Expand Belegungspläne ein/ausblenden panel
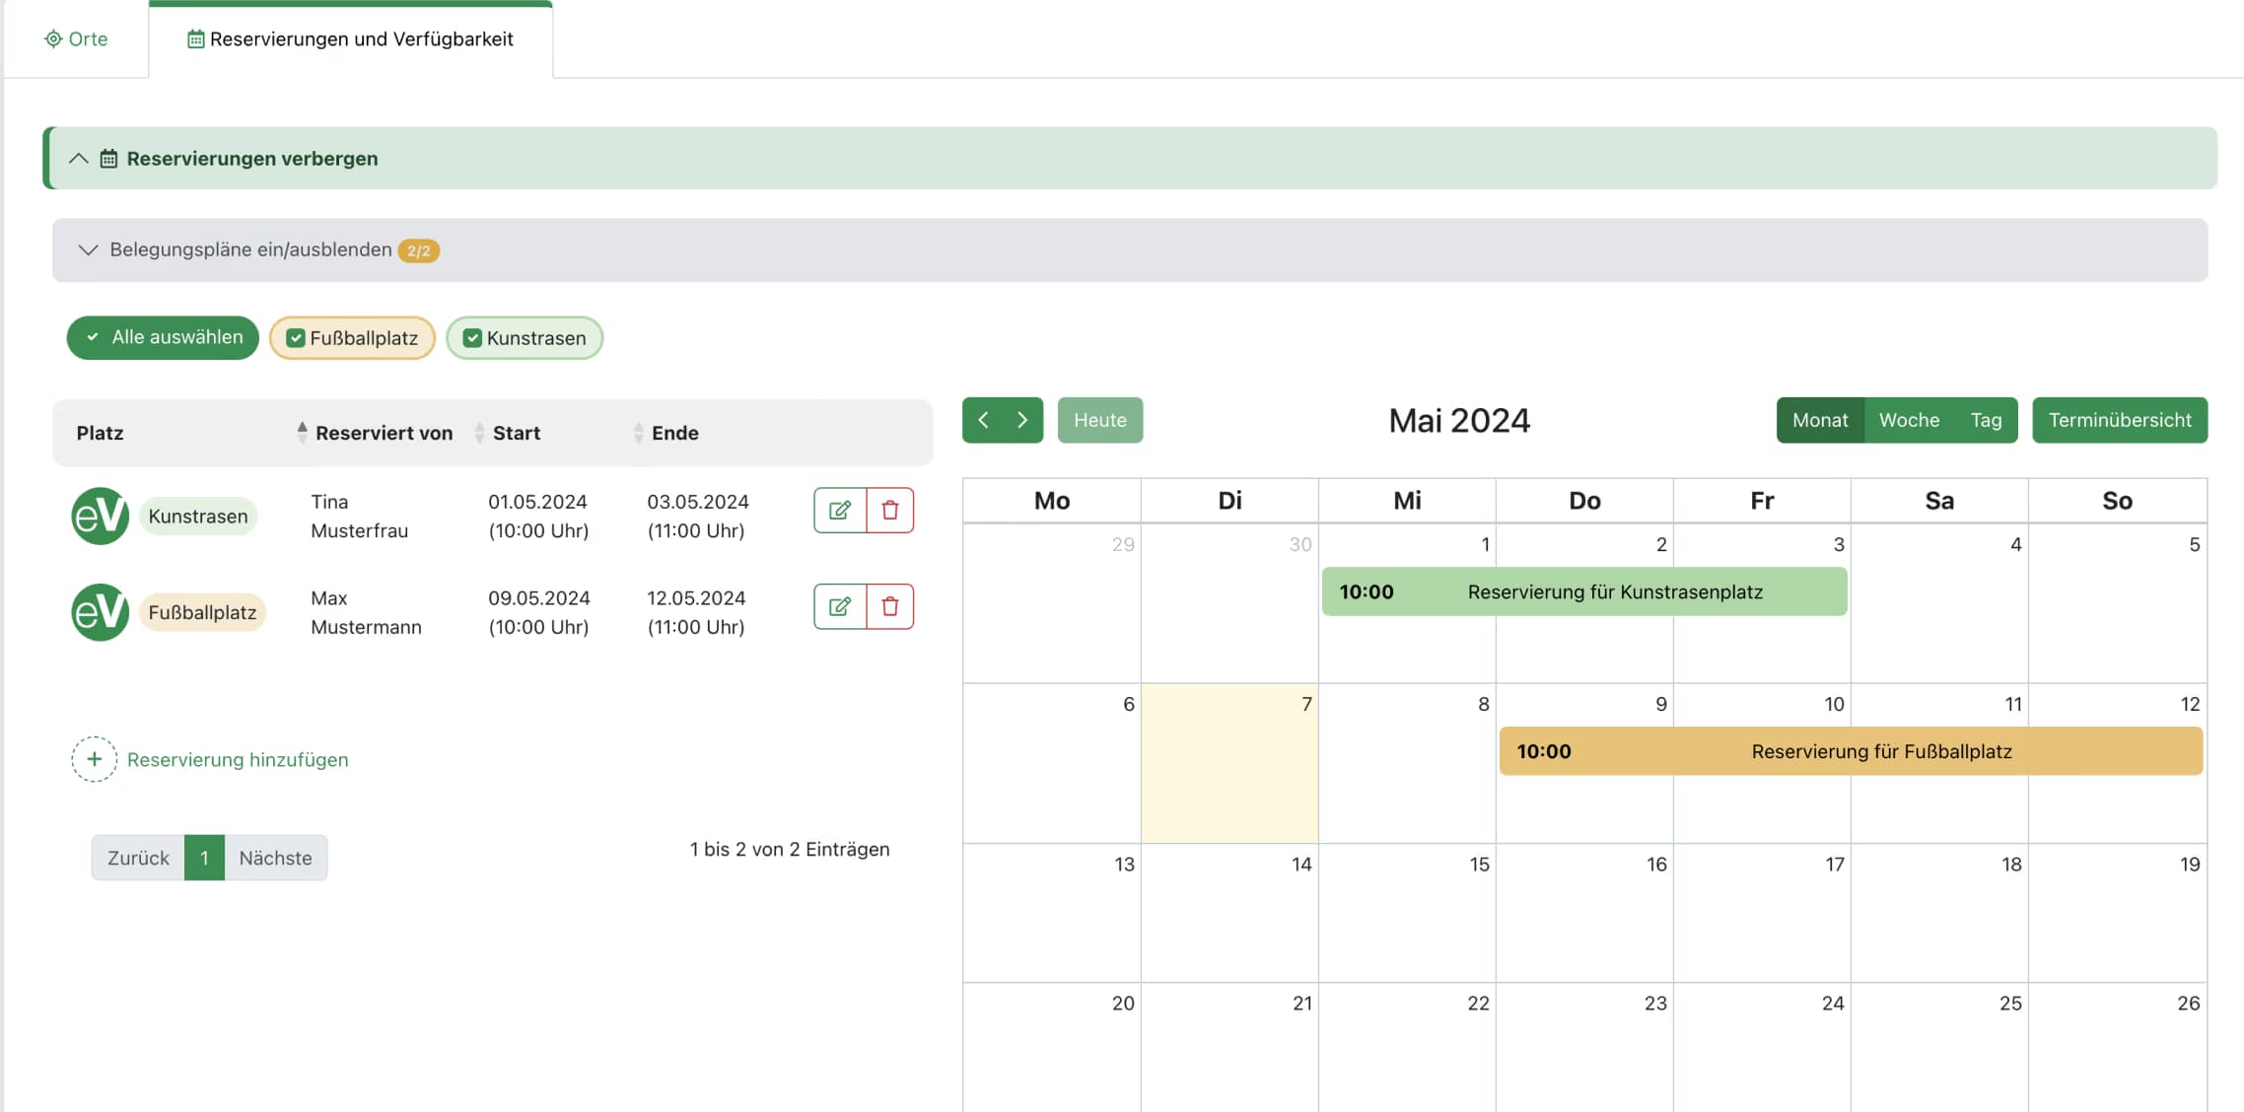 coord(1130,249)
